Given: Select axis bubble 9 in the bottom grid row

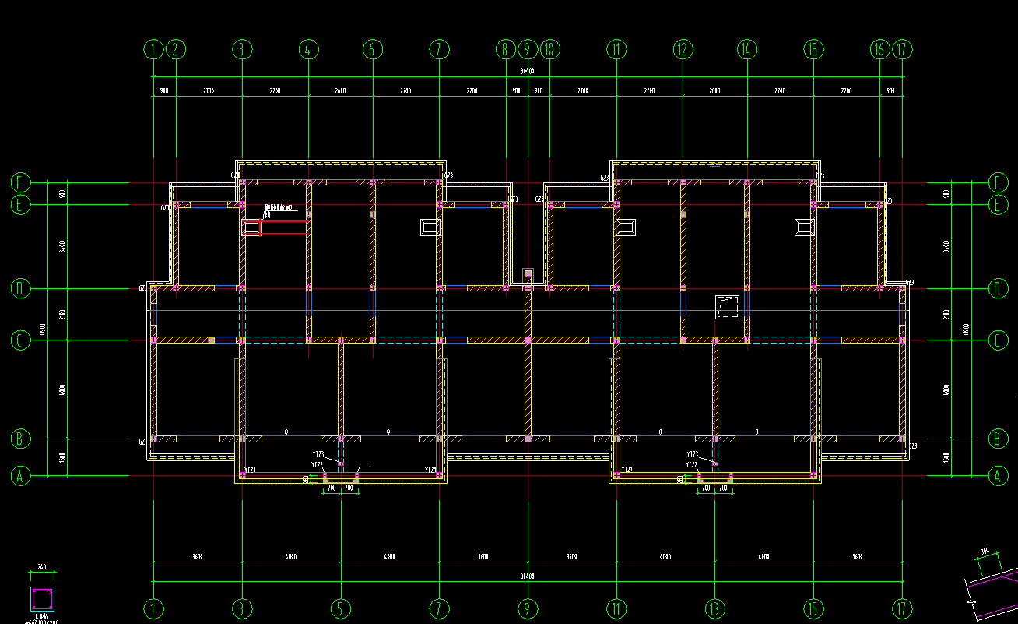Looking at the screenshot, I should 527,608.
